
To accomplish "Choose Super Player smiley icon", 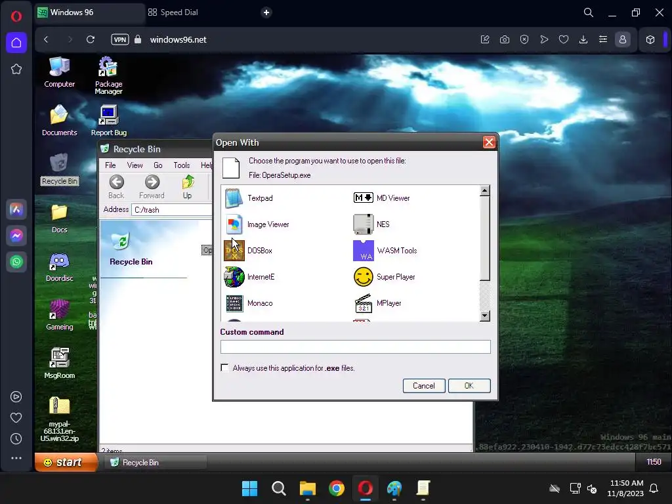I will click(363, 277).
